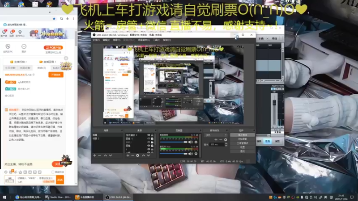The image size is (358, 201).
Task: Add a new source in OBS sources panel
Action: [x=128, y=155]
